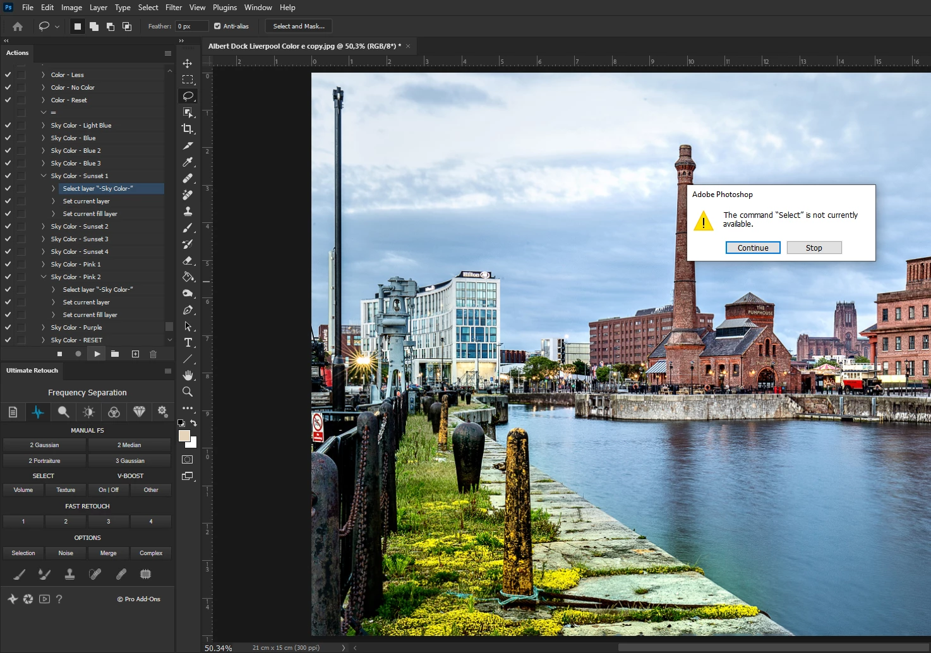Select the Type tool

point(188,342)
